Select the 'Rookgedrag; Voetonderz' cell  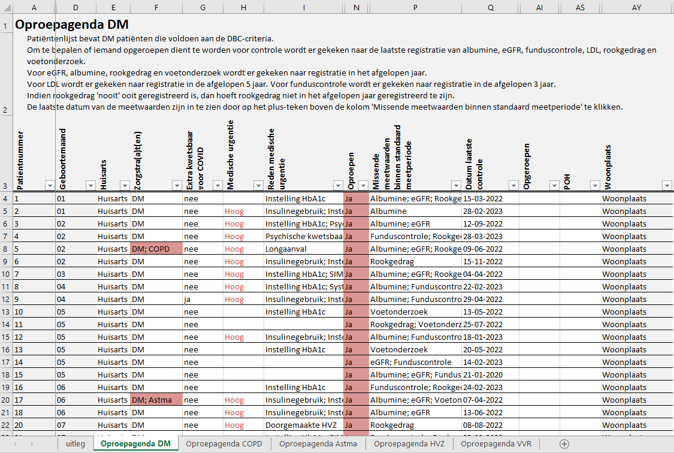(415, 325)
